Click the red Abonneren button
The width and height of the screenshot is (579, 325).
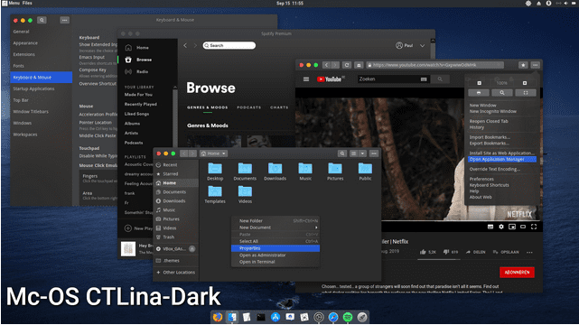tap(517, 273)
